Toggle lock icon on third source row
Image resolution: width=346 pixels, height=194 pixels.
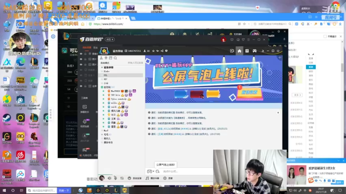click(x=85, y=64)
